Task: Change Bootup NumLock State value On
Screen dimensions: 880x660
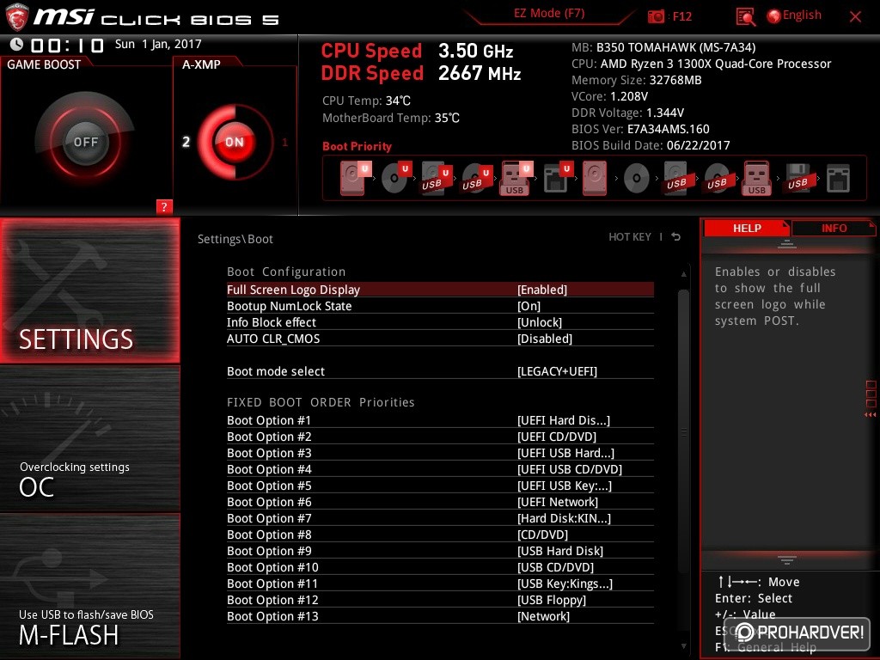Action: (529, 306)
